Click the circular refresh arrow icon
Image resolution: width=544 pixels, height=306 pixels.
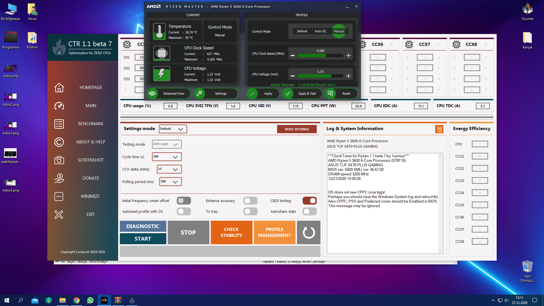(x=309, y=233)
